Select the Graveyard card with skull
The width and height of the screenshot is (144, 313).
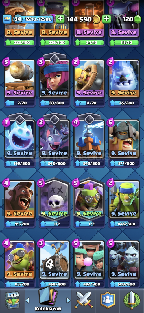pyautogui.click(x=54, y=199)
